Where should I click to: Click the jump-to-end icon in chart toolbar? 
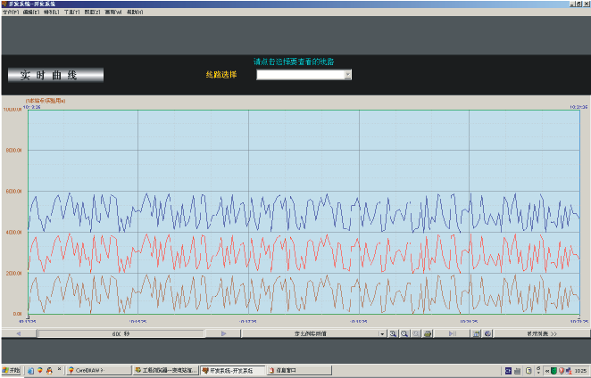453,333
